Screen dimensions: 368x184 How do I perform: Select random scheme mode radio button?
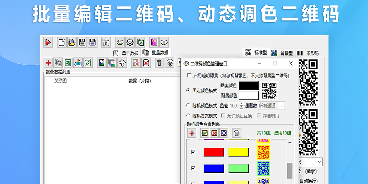[x=188, y=116]
